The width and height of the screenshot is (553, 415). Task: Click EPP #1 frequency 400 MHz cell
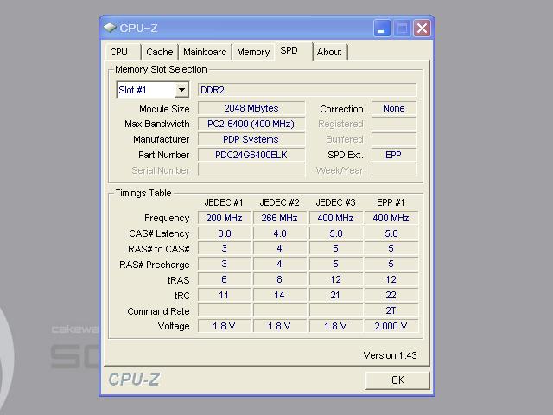(391, 218)
